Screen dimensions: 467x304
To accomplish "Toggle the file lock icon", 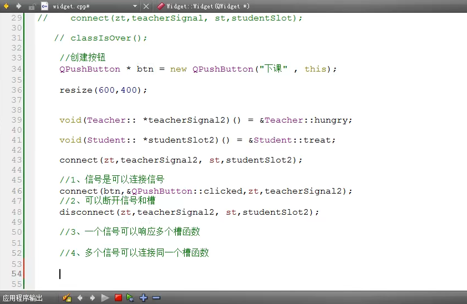I will coord(32,6).
